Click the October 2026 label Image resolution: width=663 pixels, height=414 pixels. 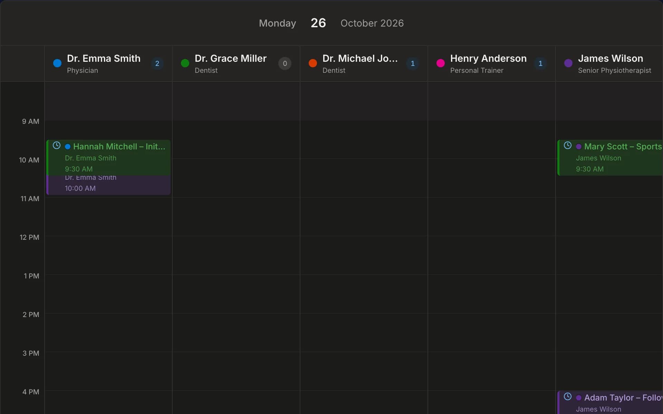pyautogui.click(x=372, y=23)
